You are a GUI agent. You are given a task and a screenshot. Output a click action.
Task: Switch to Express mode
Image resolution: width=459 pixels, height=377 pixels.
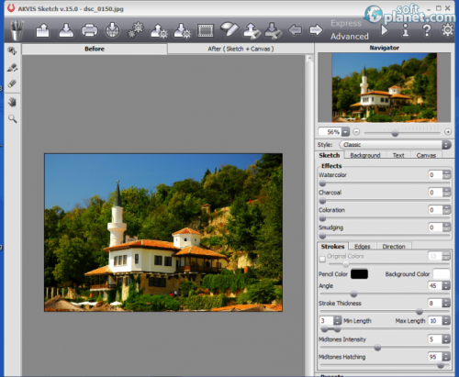click(x=346, y=23)
